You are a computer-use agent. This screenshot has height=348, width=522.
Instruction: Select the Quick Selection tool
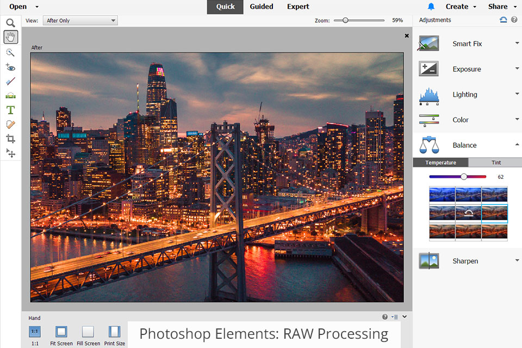pos(11,53)
